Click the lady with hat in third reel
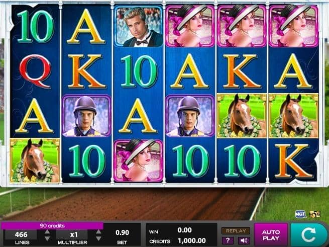This screenshot has width=329, height=247. [138, 160]
